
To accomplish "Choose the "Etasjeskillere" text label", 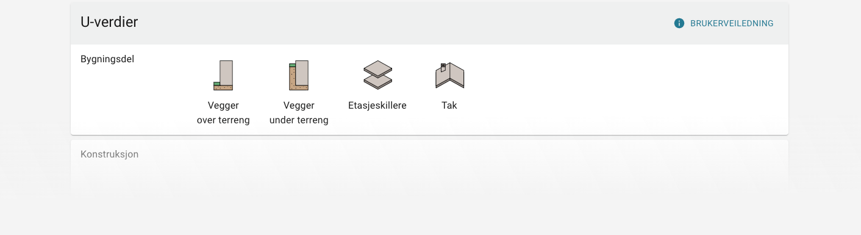I will tap(377, 106).
